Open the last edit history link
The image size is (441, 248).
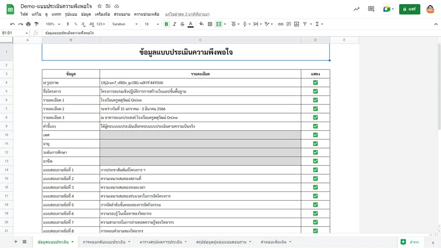(187, 14)
